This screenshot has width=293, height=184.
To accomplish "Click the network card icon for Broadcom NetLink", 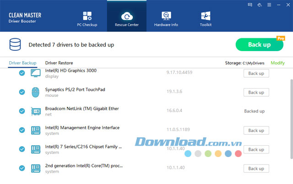I will click(36, 111).
